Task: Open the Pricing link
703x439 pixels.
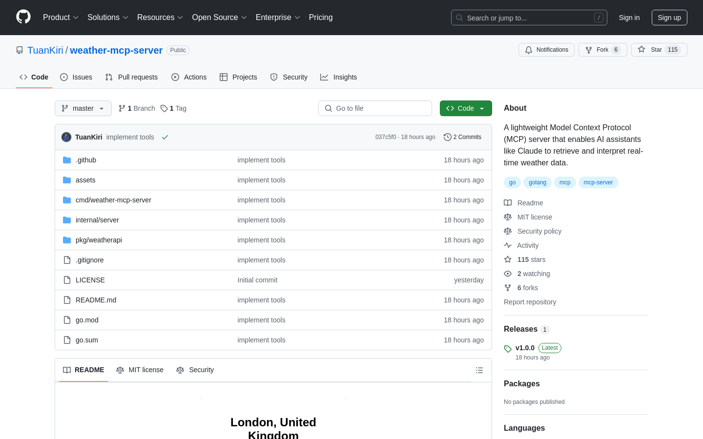Action: coord(321,18)
